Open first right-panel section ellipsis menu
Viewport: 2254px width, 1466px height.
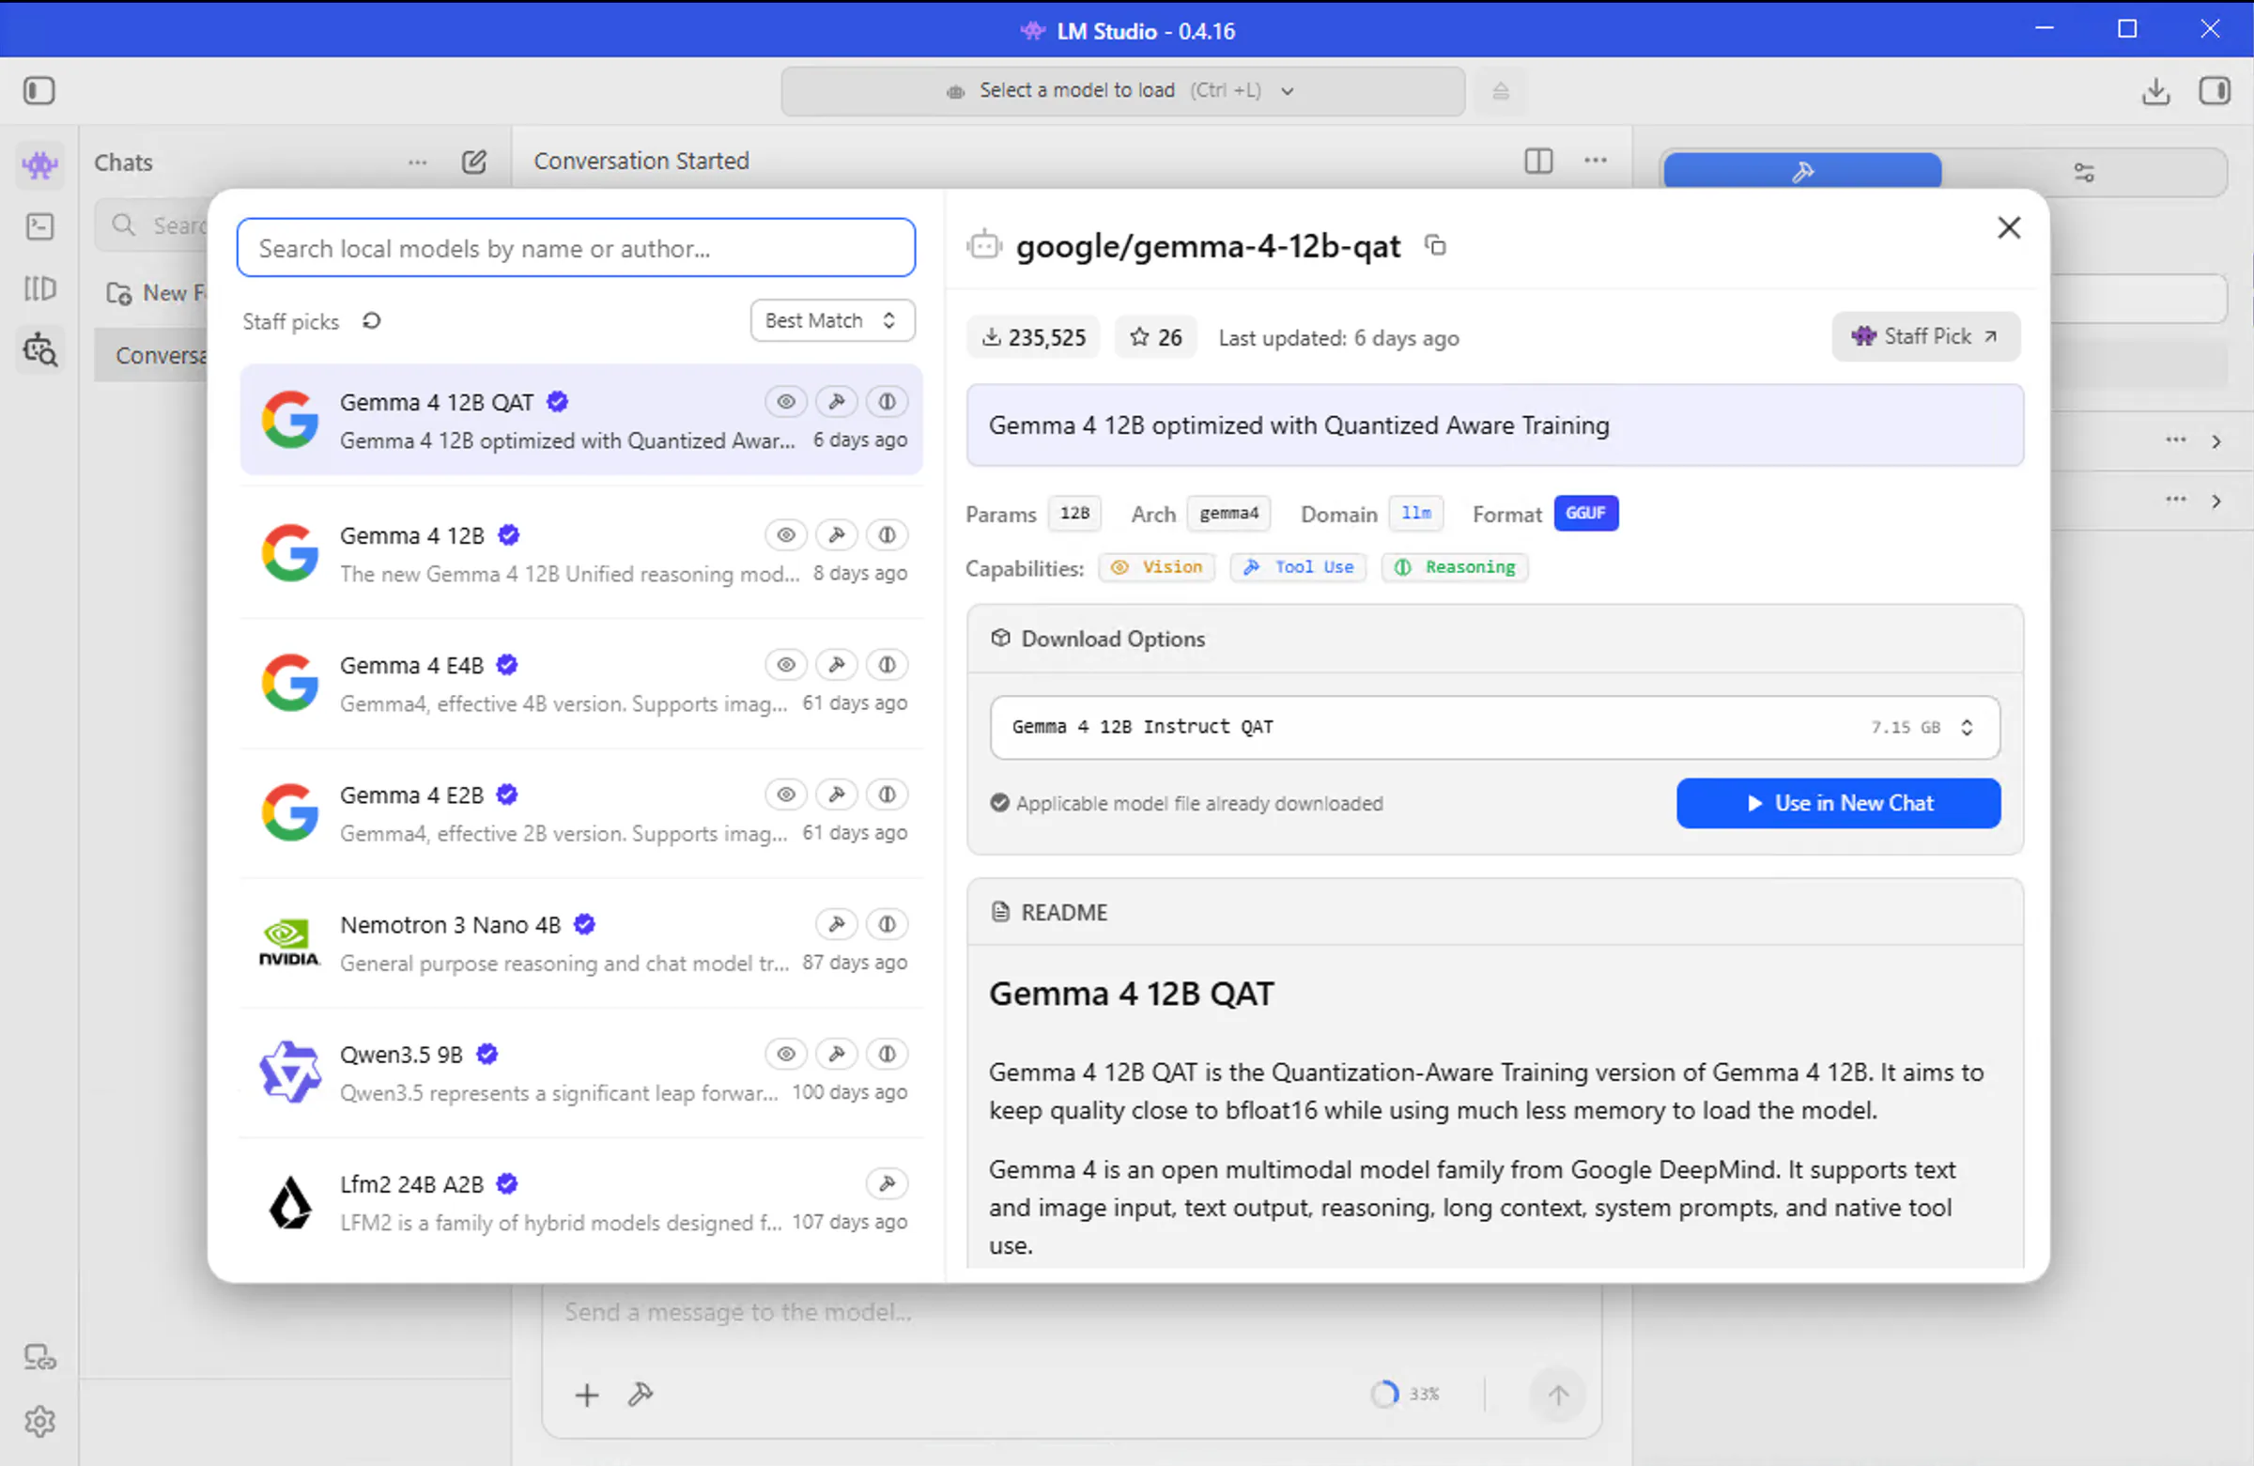2176,440
